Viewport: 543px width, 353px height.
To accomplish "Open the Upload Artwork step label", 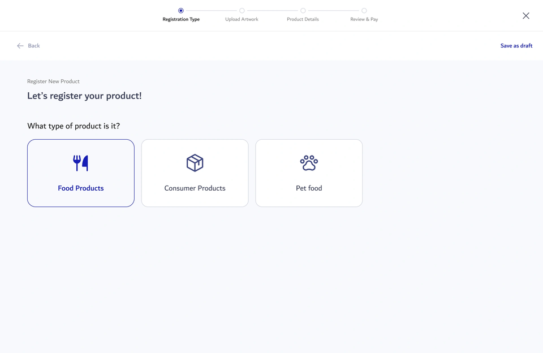I will click(242, 19).
